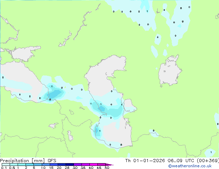Select the 0.5–1 mm legend swatch
This screenshot has width=219, height=169.
(14, 165)
